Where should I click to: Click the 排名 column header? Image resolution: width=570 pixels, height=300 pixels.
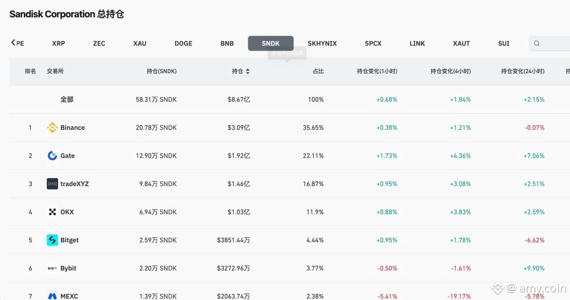30,71
